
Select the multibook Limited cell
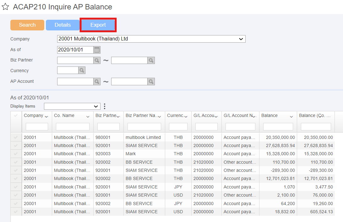pos(144,137)
